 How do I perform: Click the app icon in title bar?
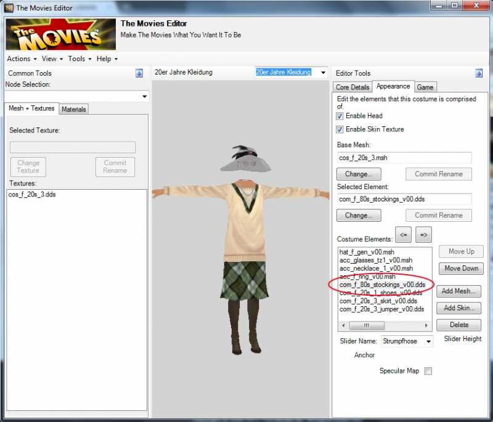[9, 8]
